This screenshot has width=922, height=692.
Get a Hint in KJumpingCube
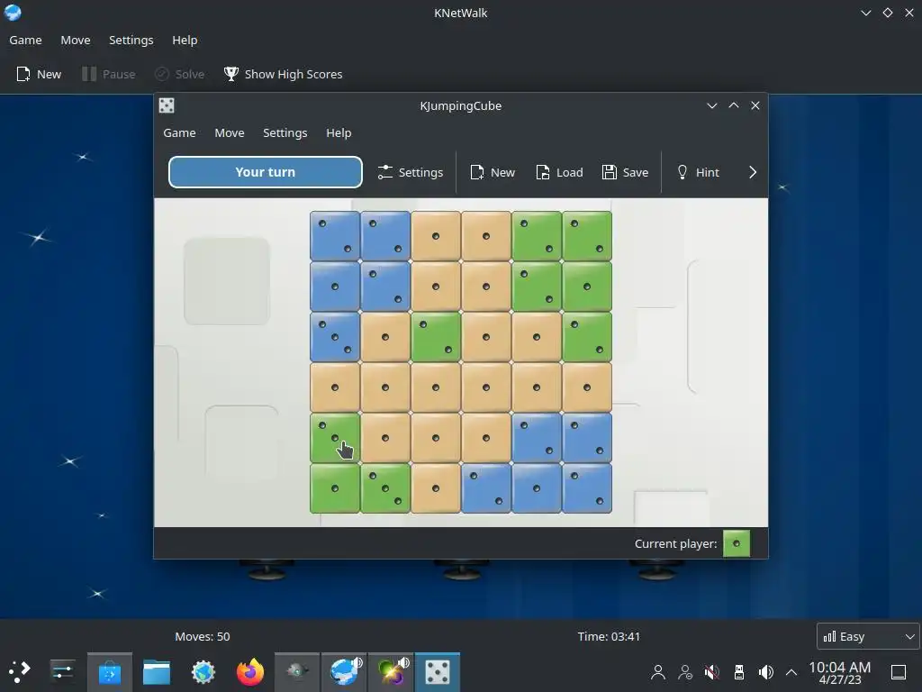point(698,172)
